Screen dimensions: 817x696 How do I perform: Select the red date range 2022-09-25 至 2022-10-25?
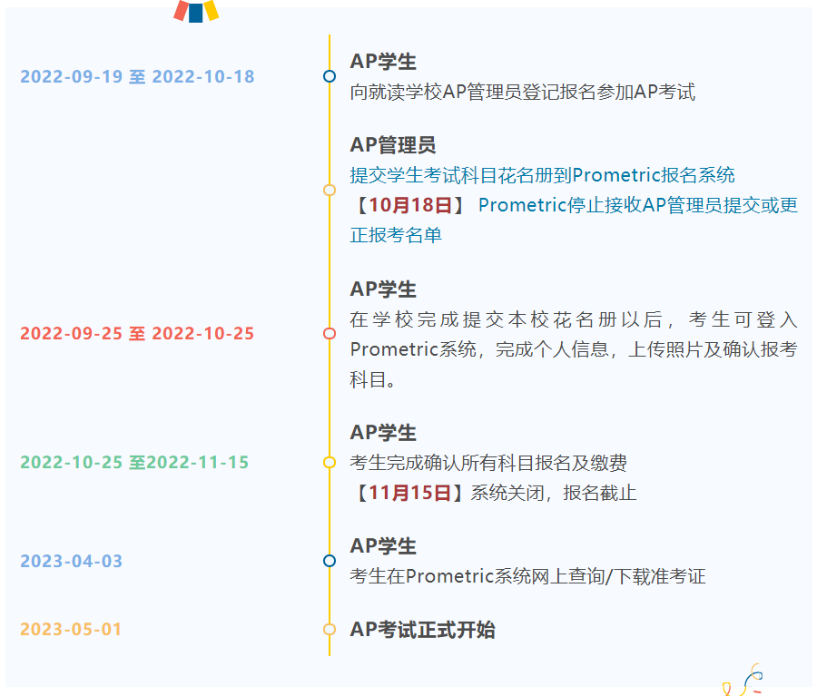click(137, 333)
